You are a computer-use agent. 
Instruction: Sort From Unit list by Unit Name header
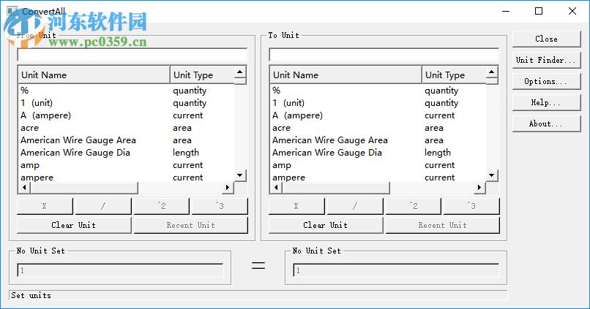click(94, 75)
